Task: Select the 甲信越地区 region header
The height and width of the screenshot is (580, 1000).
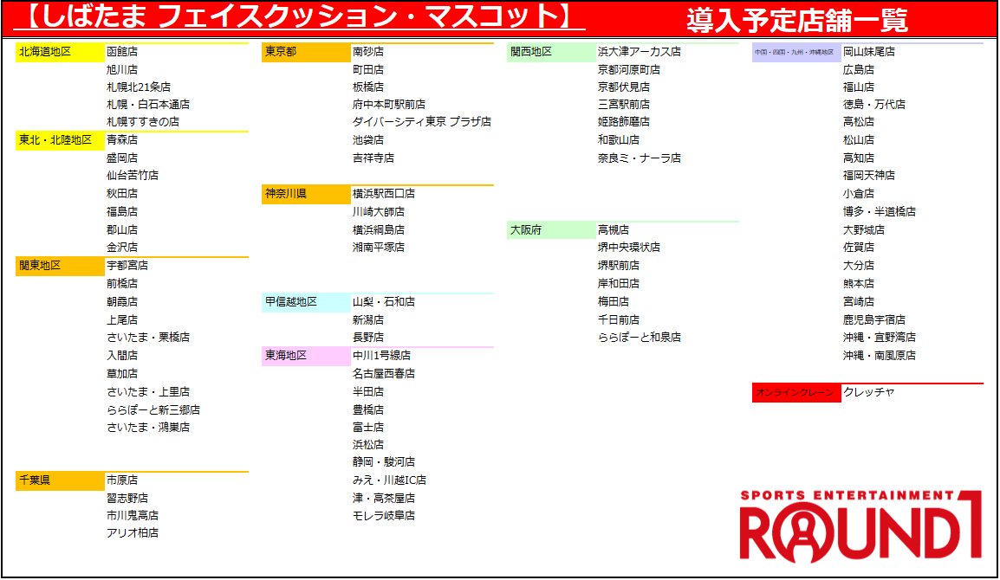Action: pyautogui.click(x=306, y=303)
